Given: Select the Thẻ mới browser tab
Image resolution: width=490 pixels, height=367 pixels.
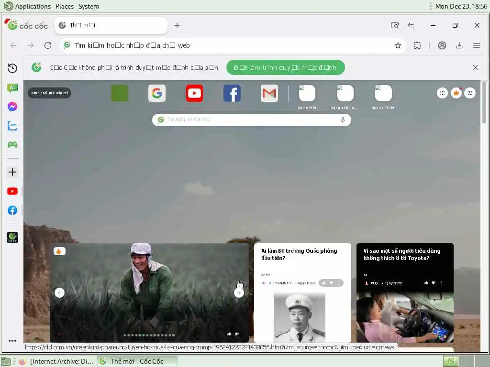Looking at the screenshot, I should coord(111,25).
